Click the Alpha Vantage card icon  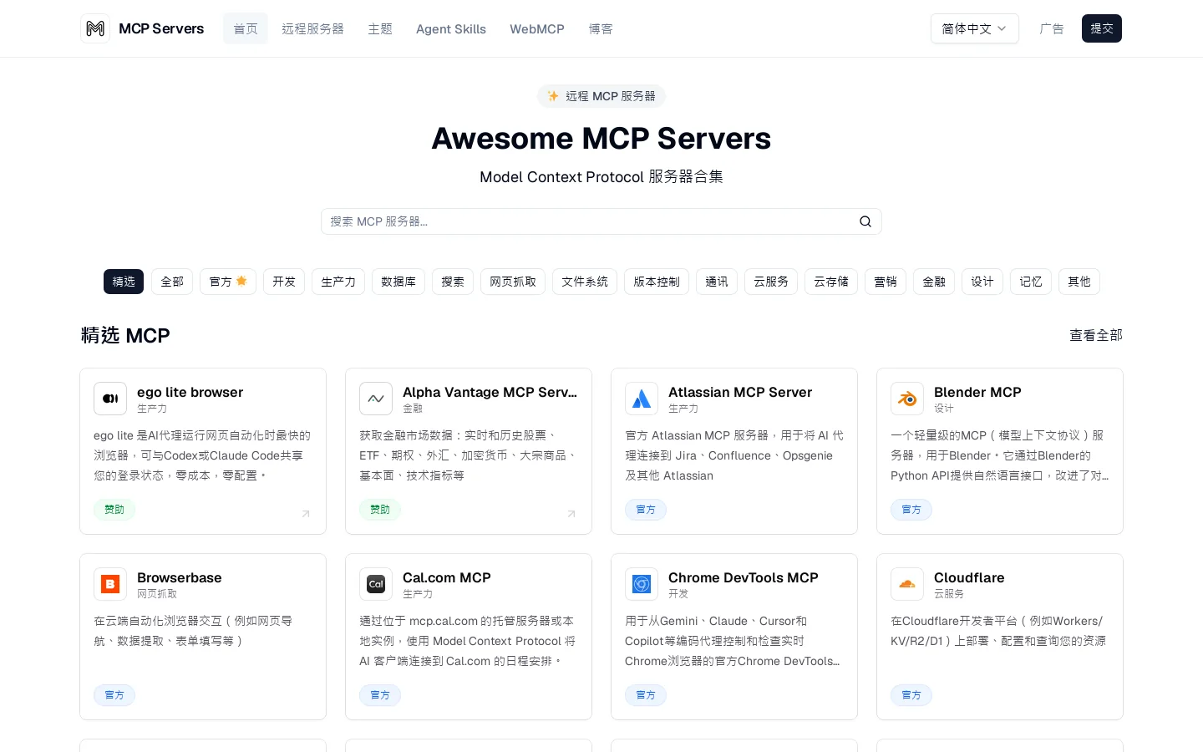pyautogui.click(x=376, y=399)
